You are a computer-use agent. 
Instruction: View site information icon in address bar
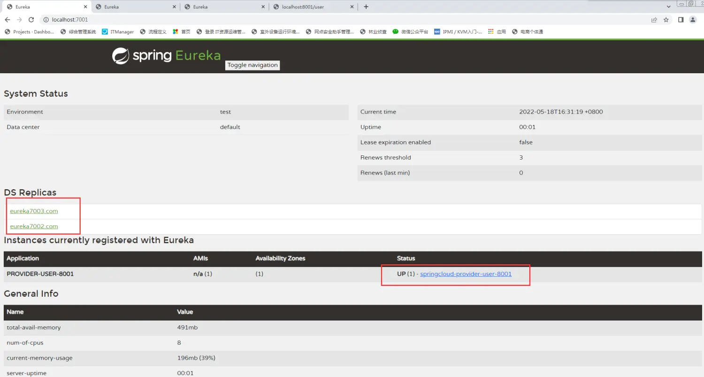46,20
